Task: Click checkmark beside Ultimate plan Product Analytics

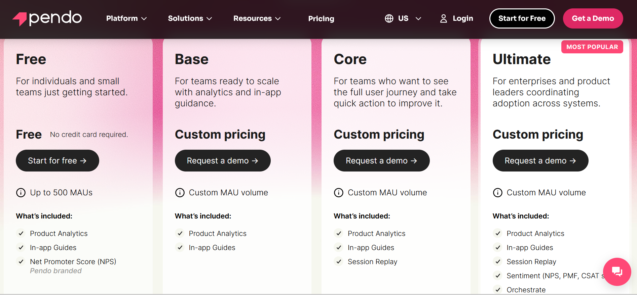Action: pyautogui.click(x=498, y=233)
